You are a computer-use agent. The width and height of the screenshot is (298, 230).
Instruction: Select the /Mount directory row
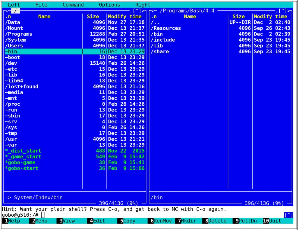(x=75, y=28)
